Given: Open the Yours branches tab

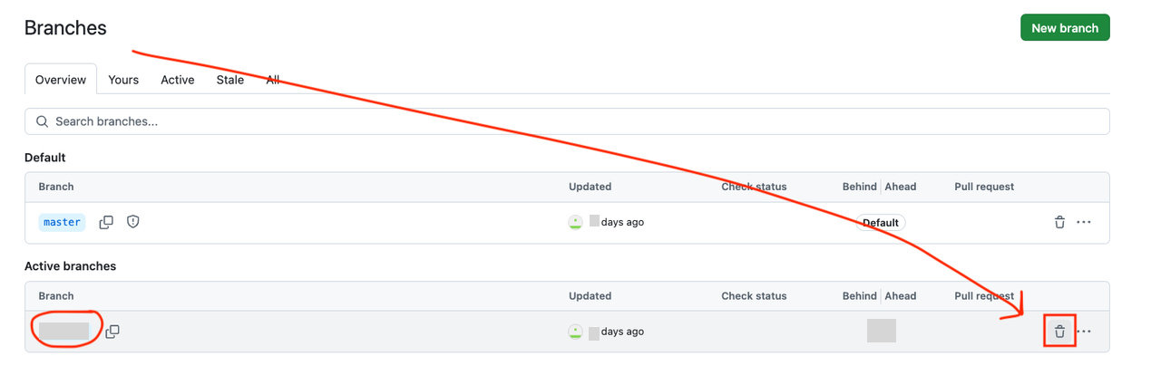Looking at the screenshot, I should [x=123, y=80].
